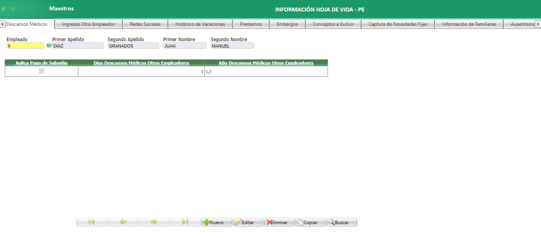
Task: Switch to the Ingresos Otro Empleador tab
Action: click(88, 24)
